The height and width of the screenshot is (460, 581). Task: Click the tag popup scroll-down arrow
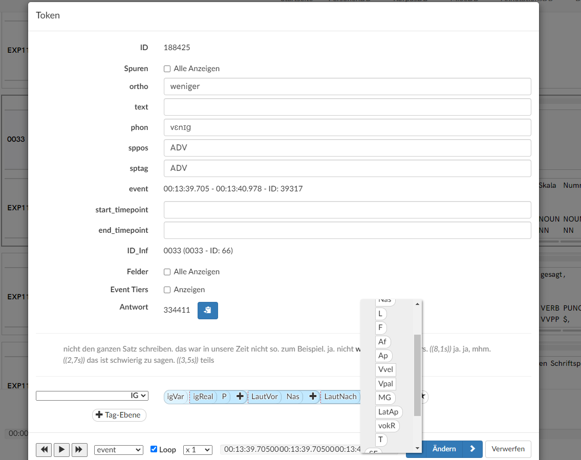pyautogui.click(x=417, y=448)
